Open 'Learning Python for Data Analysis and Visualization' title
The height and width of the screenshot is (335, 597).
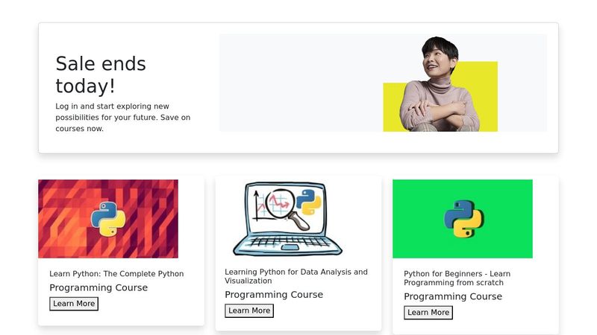click(x=296, y=276)
